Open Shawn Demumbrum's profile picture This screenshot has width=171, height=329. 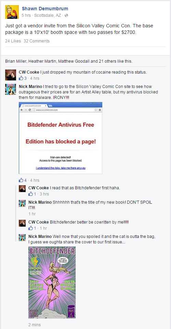click(x=12, y=12)
